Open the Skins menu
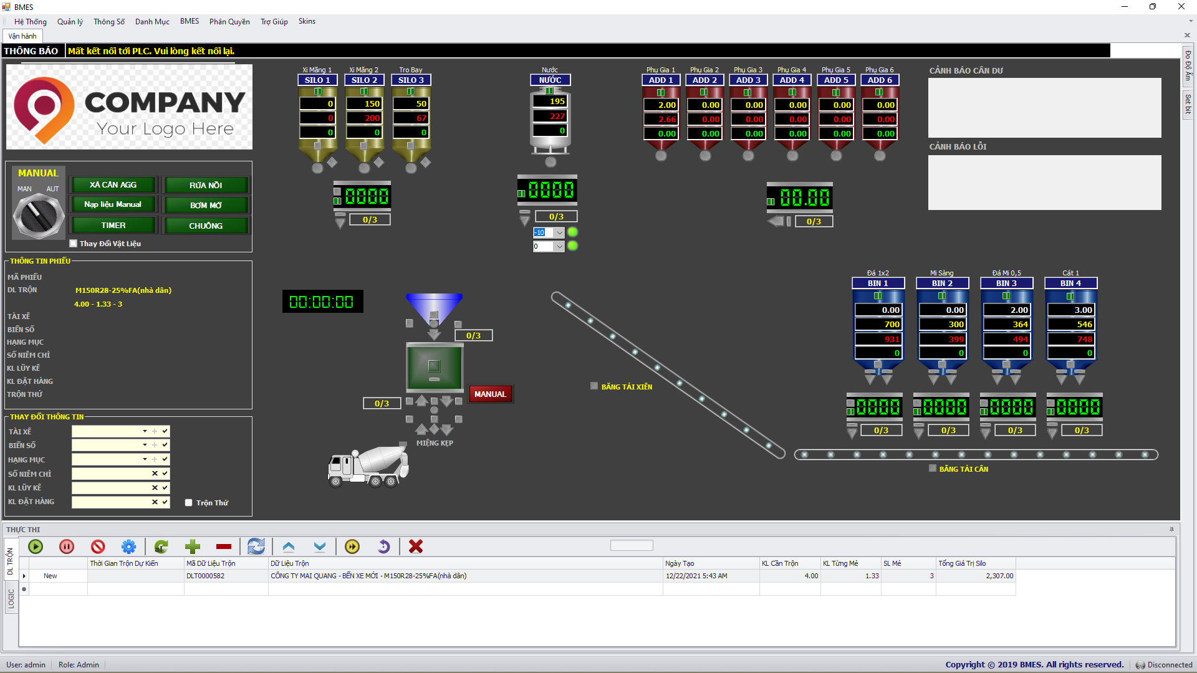1197x673 pixels. 307,21
